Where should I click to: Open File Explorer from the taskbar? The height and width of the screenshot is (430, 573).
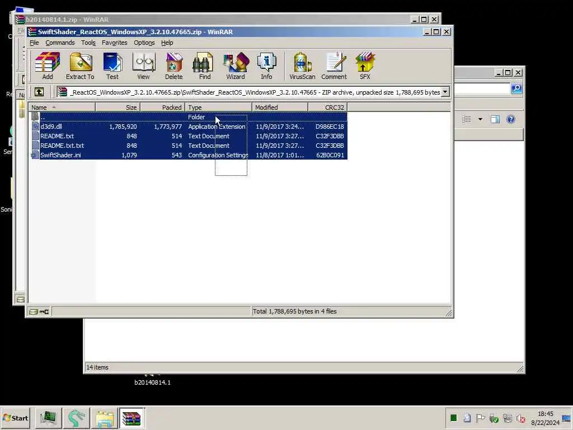(104, 418)
